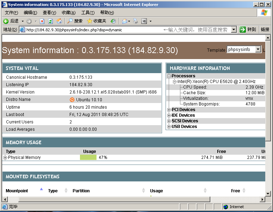Click the vertical scrollbar up arrow

click(268, 38)
